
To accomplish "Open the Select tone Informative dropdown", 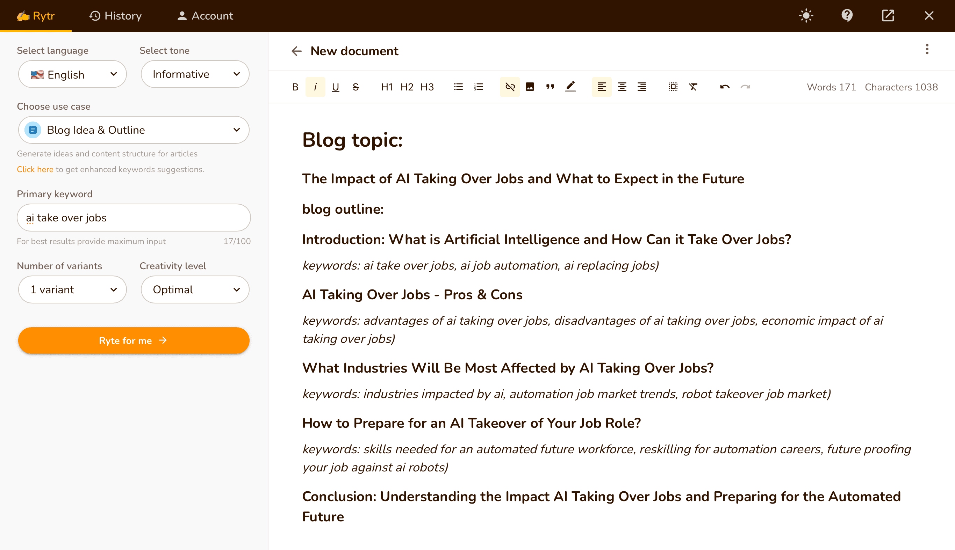I will [195, 74].
